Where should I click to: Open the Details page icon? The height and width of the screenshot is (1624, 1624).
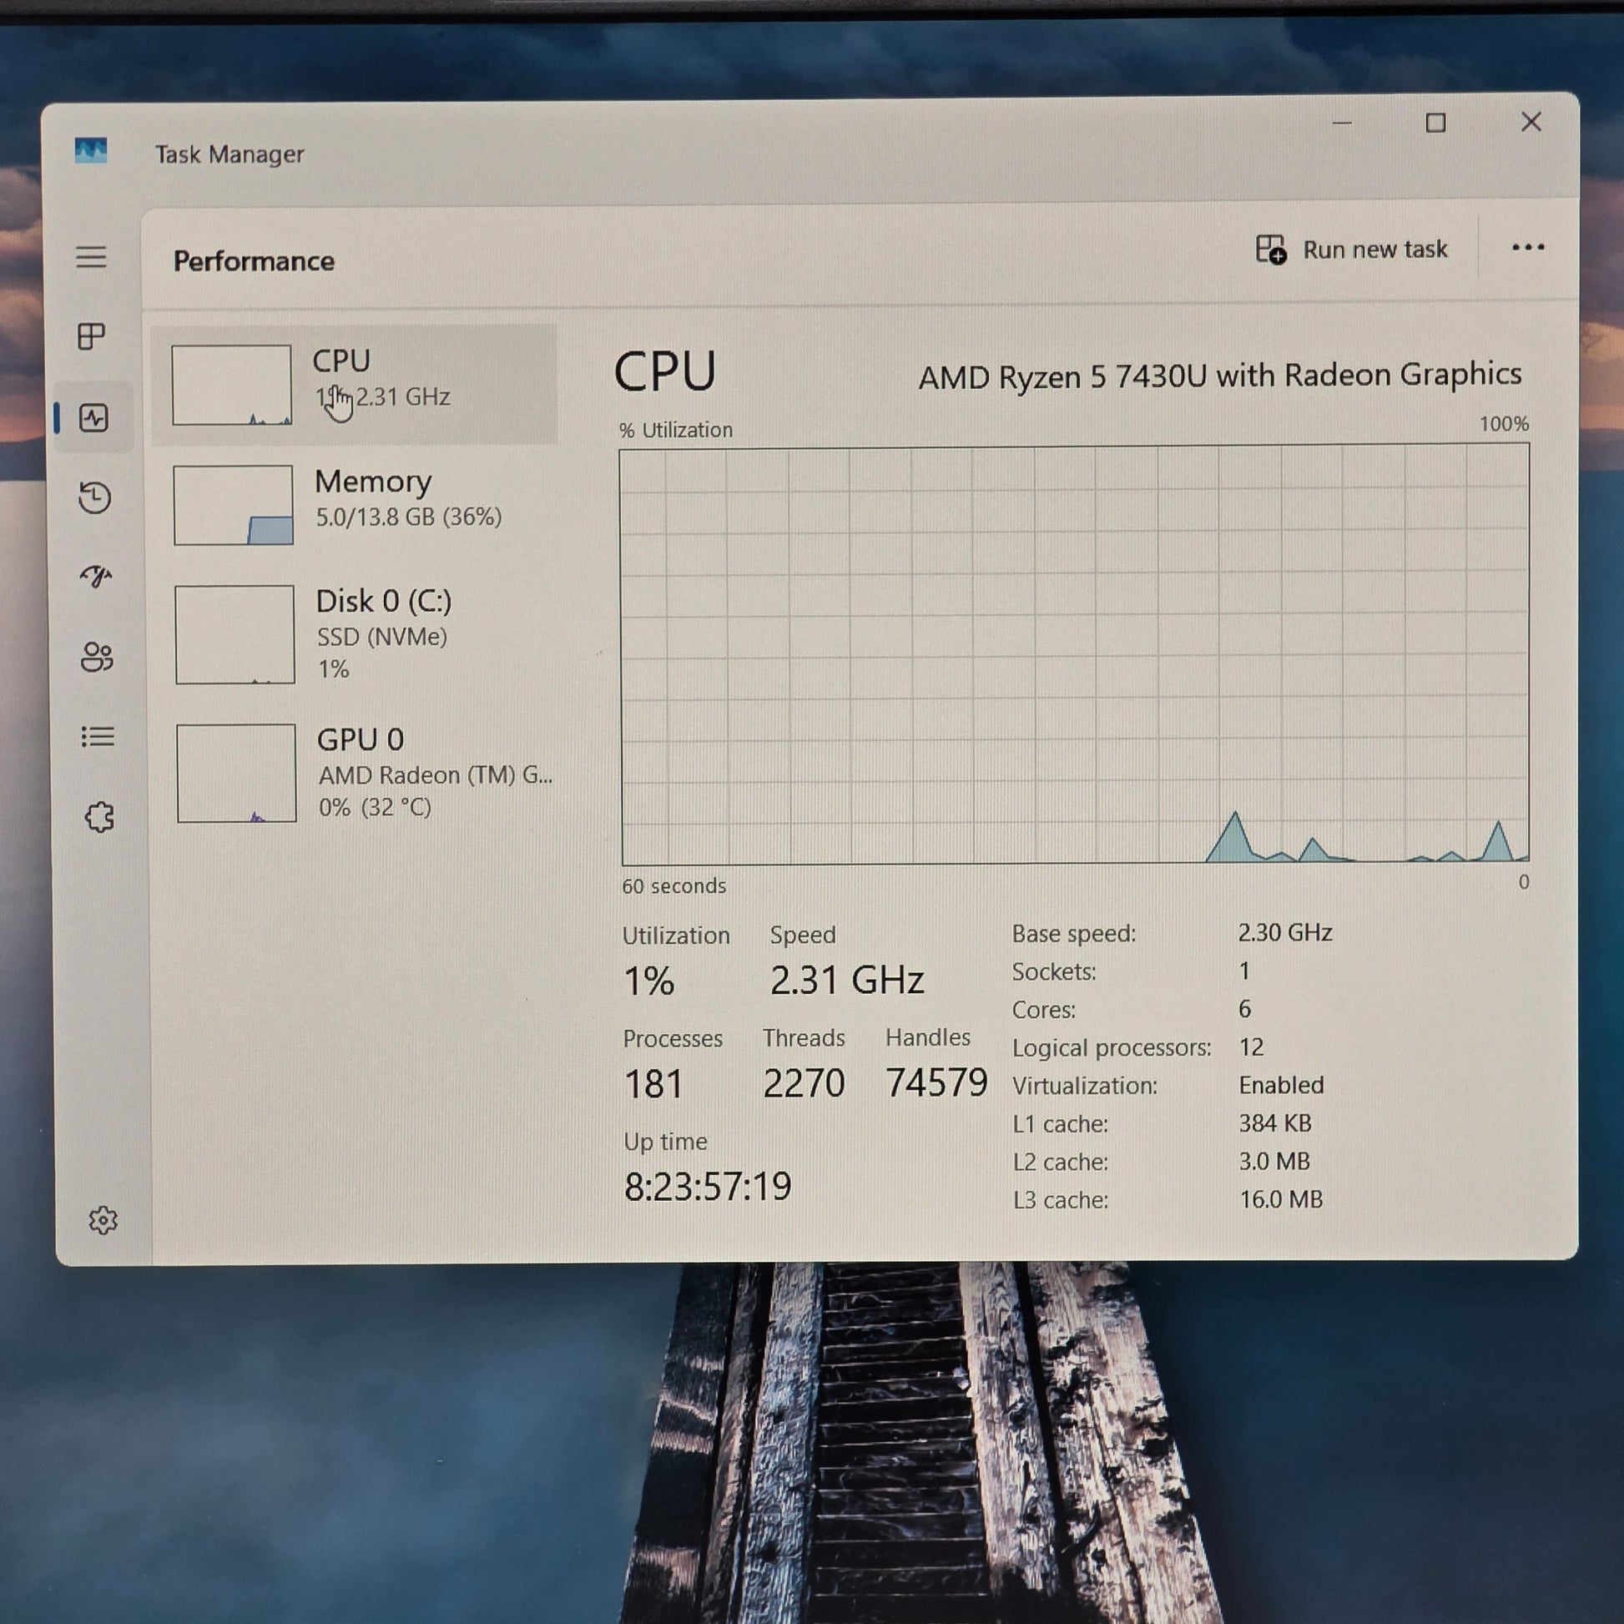tap(98, 737)
